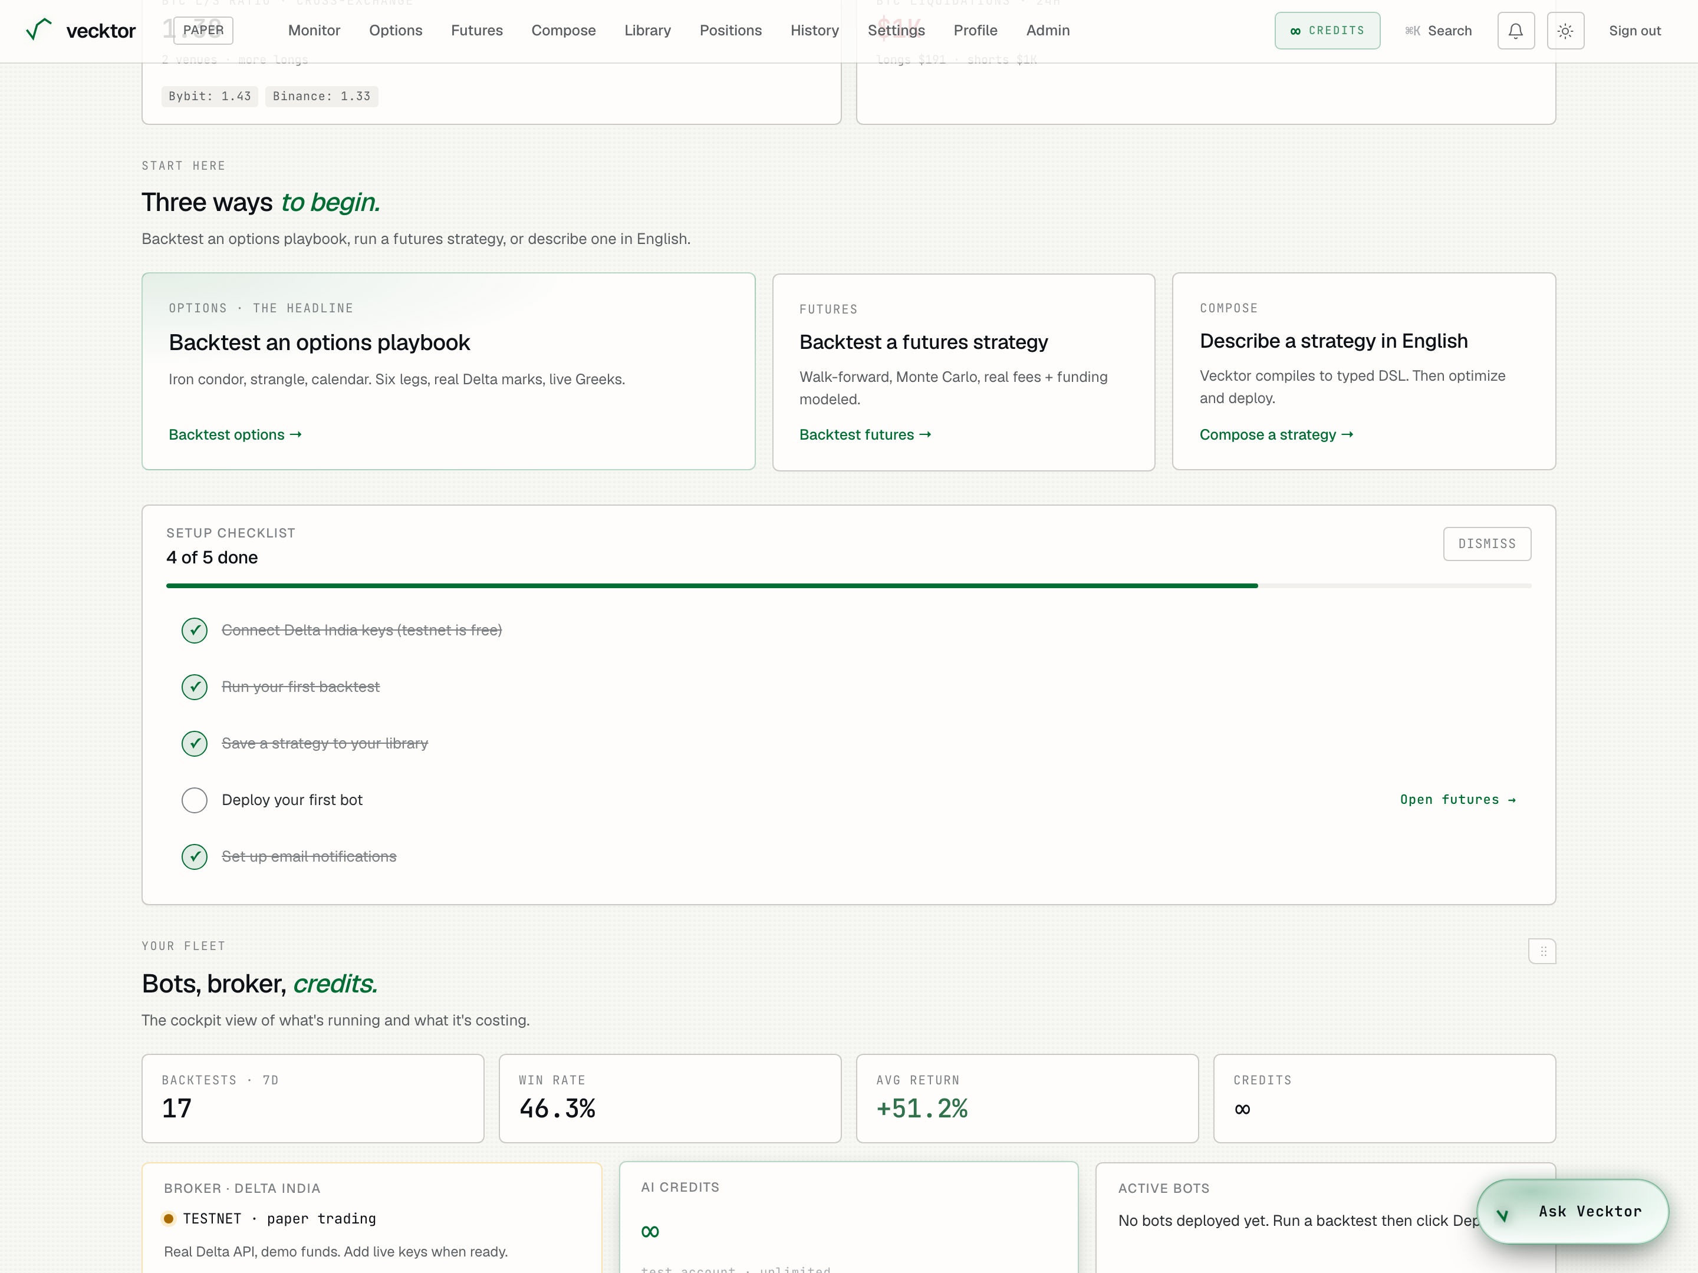Image resolution: width=1698 pixels, height=1273 pixels.
Task: Select Positions in the navigation bar
Action: pos(730,31)
